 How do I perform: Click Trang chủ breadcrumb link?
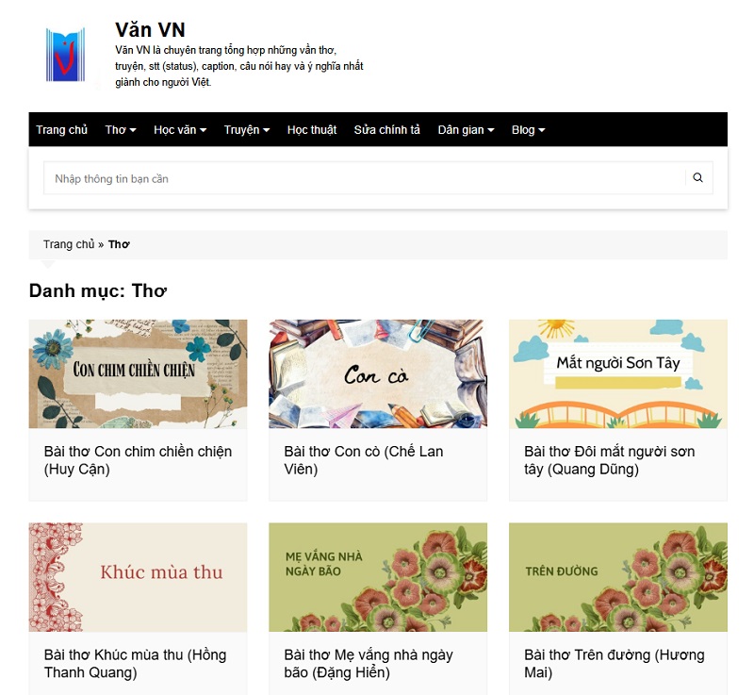pos(69,244)
